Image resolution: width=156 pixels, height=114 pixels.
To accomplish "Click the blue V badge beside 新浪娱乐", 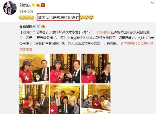I will tap(38, 26).
